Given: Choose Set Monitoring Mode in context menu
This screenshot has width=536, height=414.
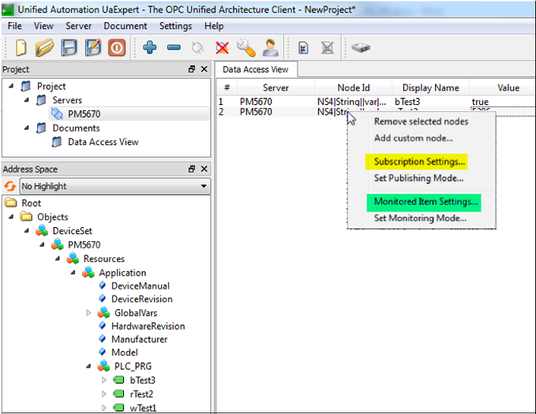Looking at the screenshot, I should 420,218.
